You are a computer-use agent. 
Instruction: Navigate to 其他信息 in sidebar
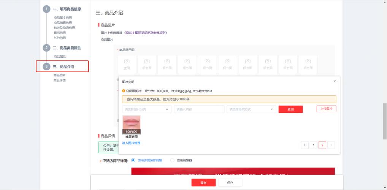pos(60,38)
